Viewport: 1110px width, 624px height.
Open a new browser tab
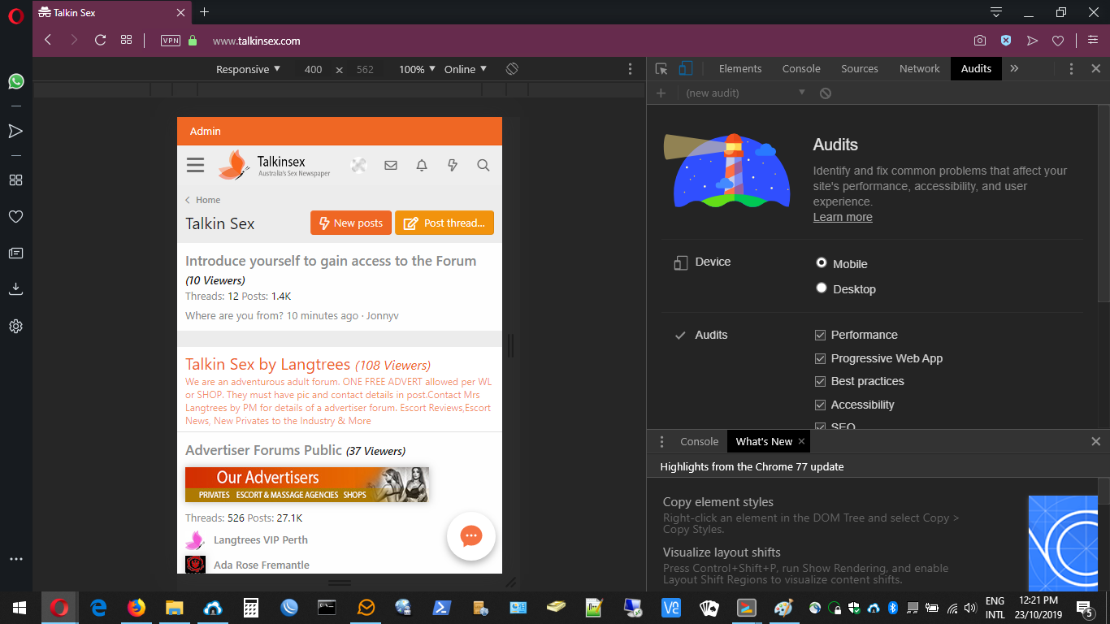coord(205,12)
